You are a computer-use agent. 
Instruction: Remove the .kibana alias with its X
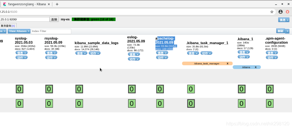coord(255,67)
